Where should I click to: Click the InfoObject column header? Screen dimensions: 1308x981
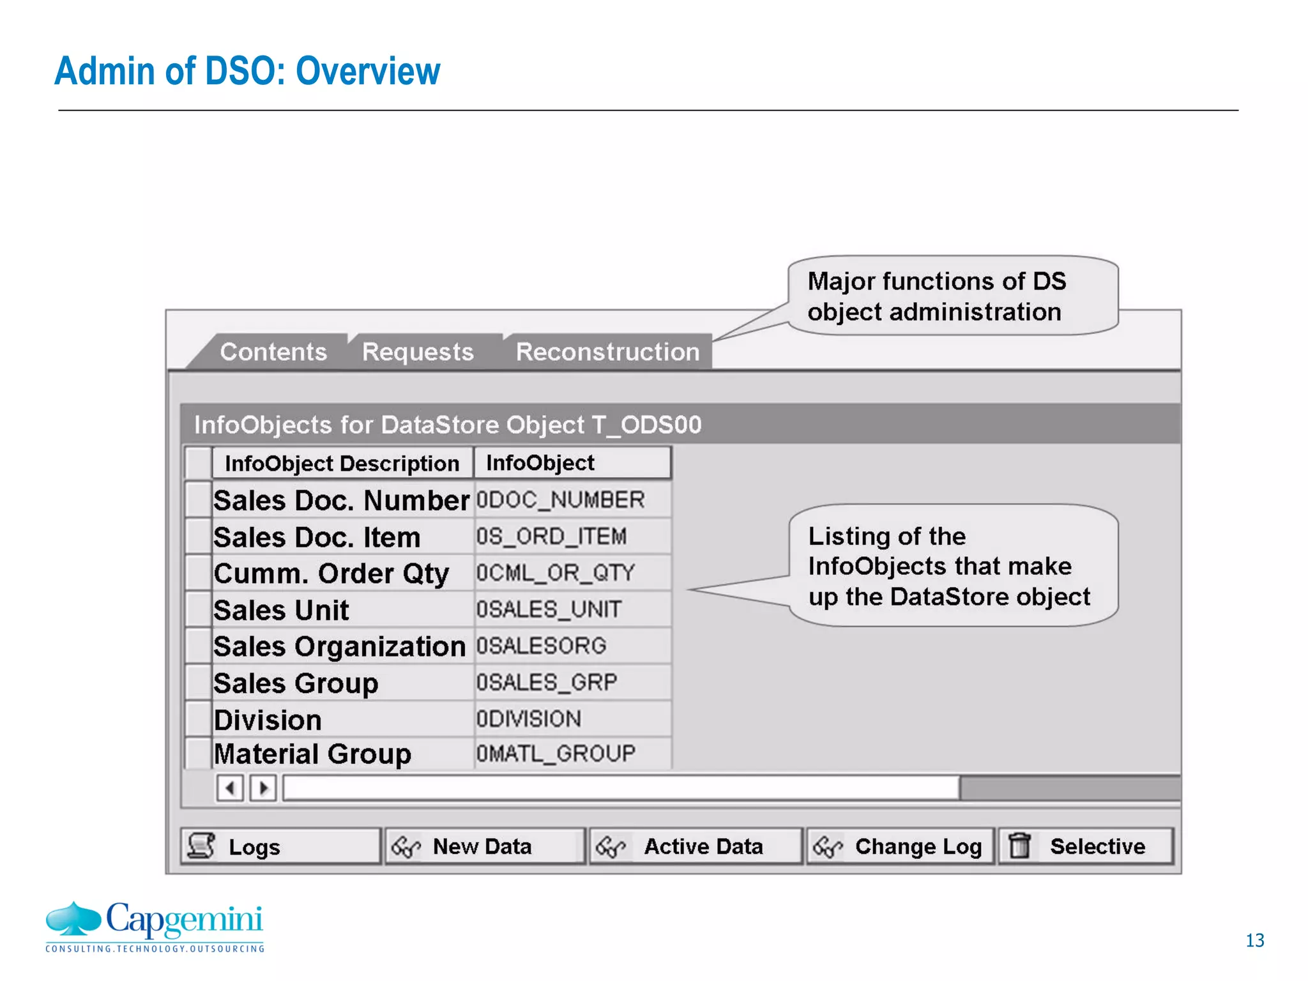(573, 463)
